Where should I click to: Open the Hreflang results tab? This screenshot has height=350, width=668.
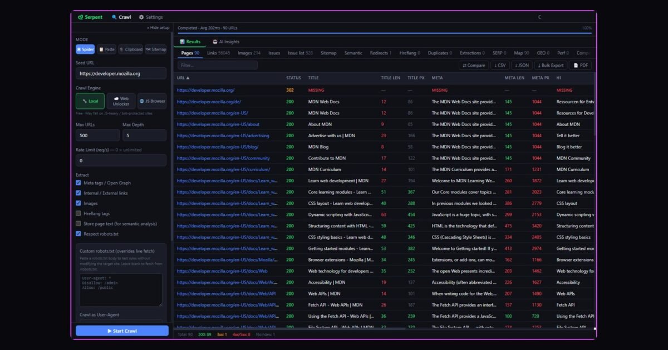coord(409,53)
